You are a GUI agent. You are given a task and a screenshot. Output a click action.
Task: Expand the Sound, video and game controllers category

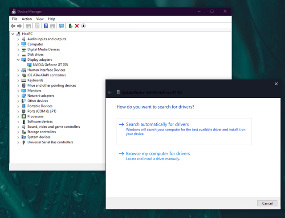pyautogui.click(x=18, y=127)
